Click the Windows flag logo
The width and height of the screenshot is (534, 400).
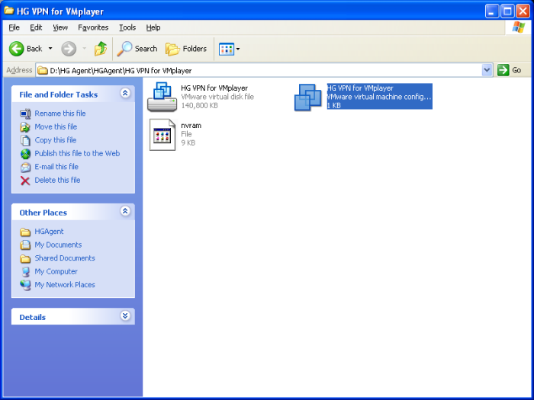click(518, 27)
